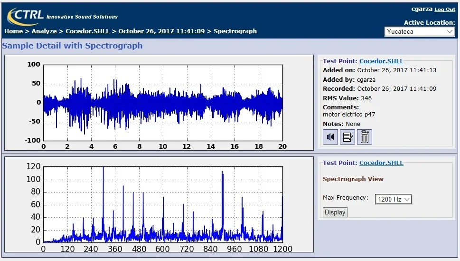
Task: Delete the sample using trash icon
Action: tap(365, 137)
